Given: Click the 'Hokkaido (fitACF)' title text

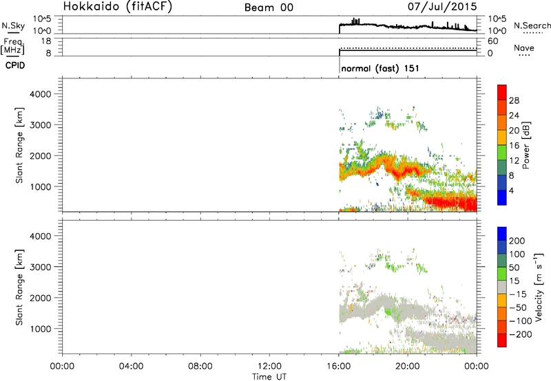Looking at the screenshot, I should 118,7.
